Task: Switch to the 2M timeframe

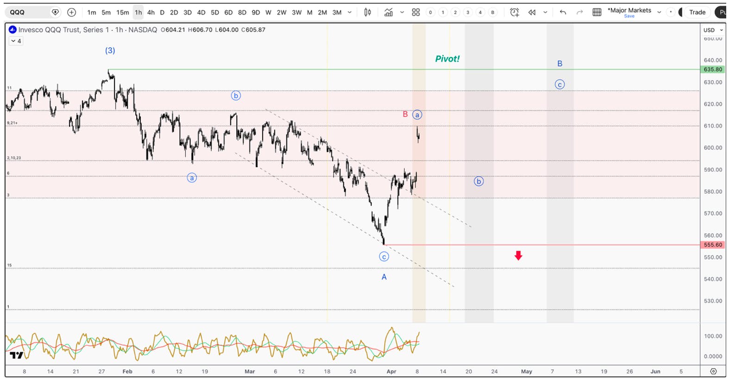Action: coord(322,13)
